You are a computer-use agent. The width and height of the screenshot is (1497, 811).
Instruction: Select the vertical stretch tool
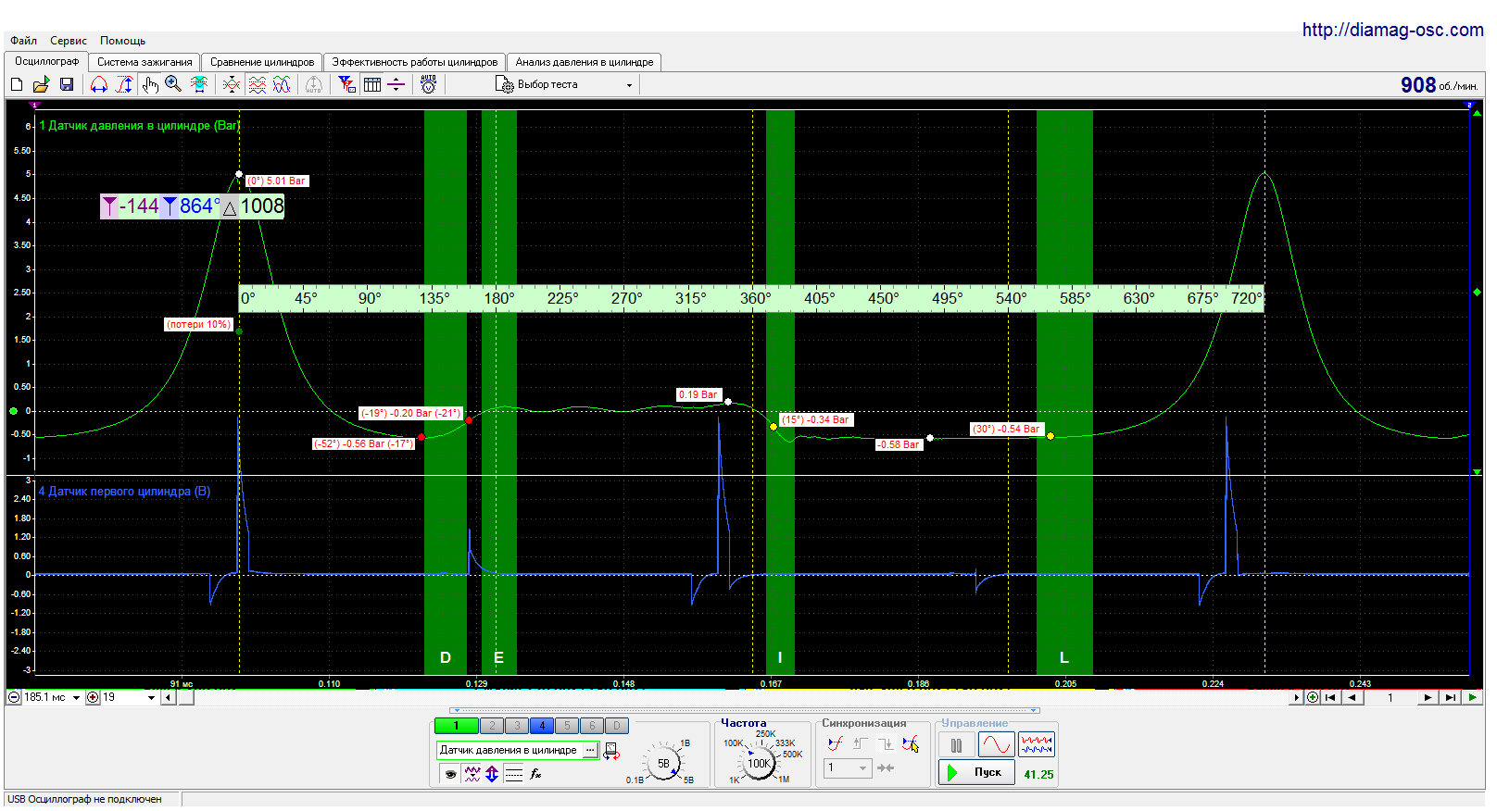124,84
